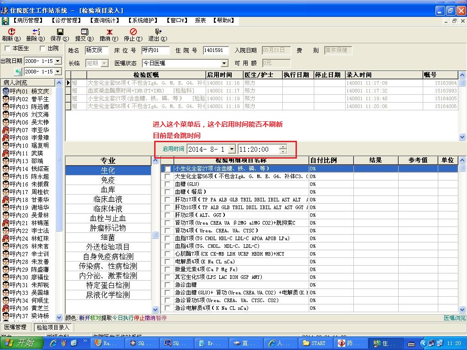Image resolution: width=467 pixels, height=350 pixels.
Task: Click the 提交 submit toolbar icon
Action: 84,31
